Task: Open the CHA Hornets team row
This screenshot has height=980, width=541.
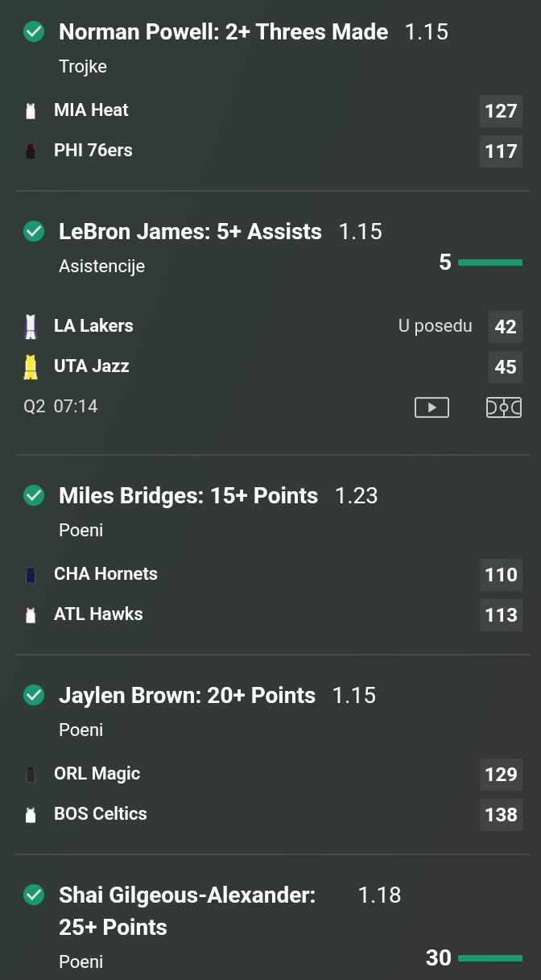Action: coord(105,574)
